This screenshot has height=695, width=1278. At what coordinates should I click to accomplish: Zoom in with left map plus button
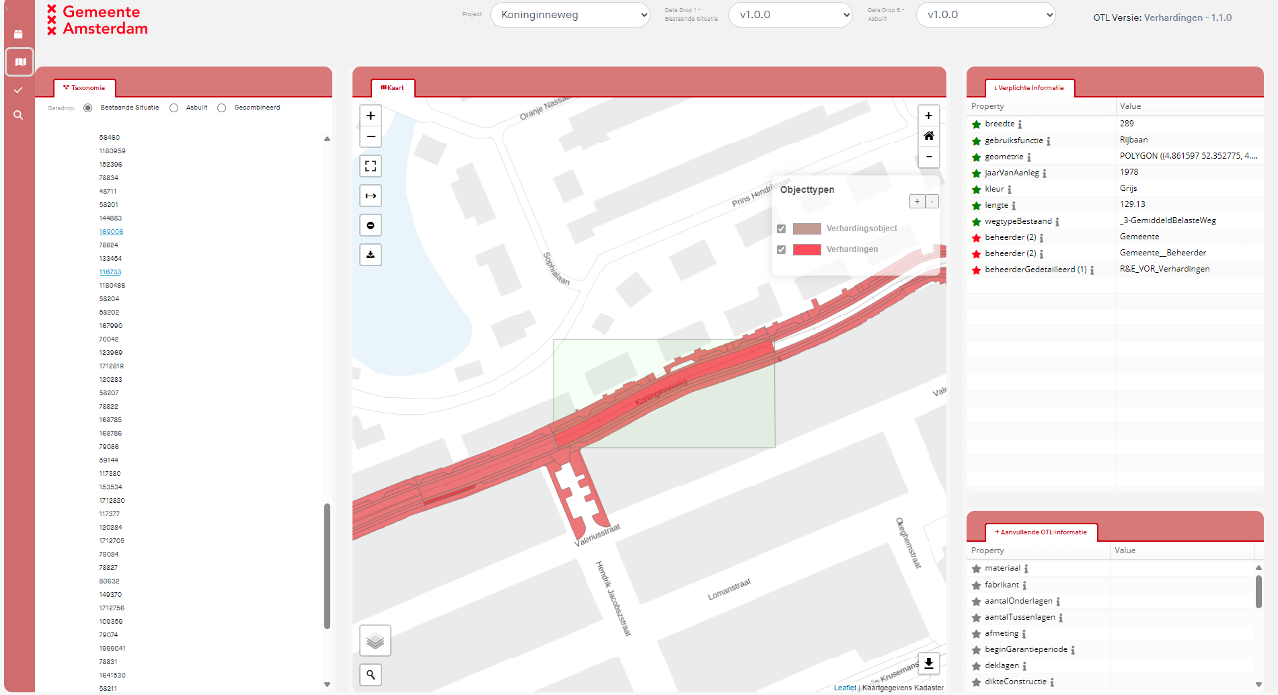point(371,116)
